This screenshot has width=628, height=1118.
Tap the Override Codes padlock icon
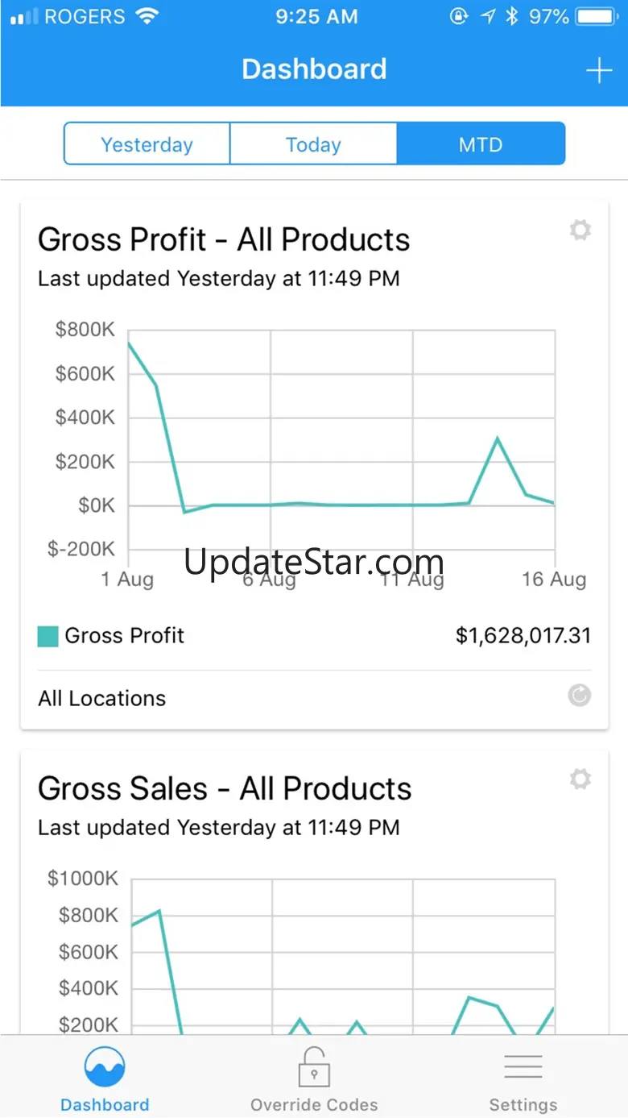pos(314,1066)
